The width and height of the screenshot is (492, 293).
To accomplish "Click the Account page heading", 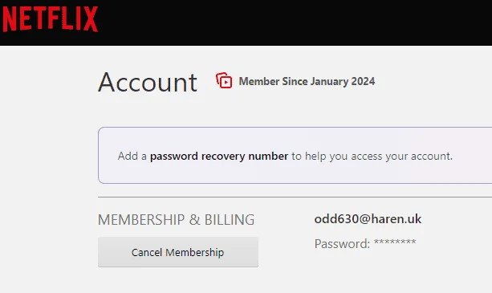I will pos(148,82).
